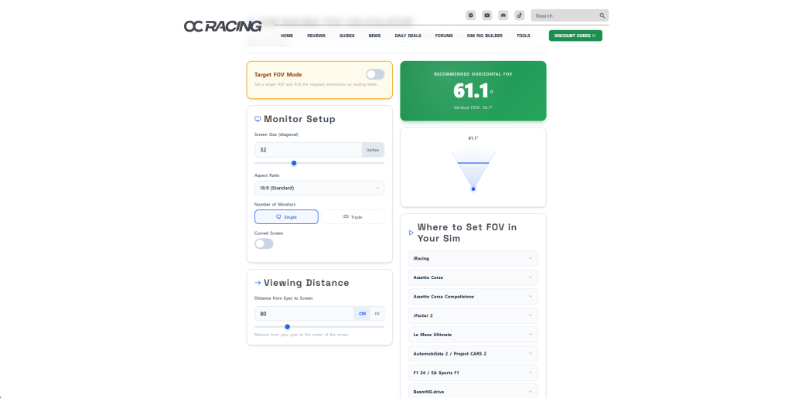Expand the Assetto Corsa Competizione section
This screenshot has height=398, width=792.
click(473, 297)
